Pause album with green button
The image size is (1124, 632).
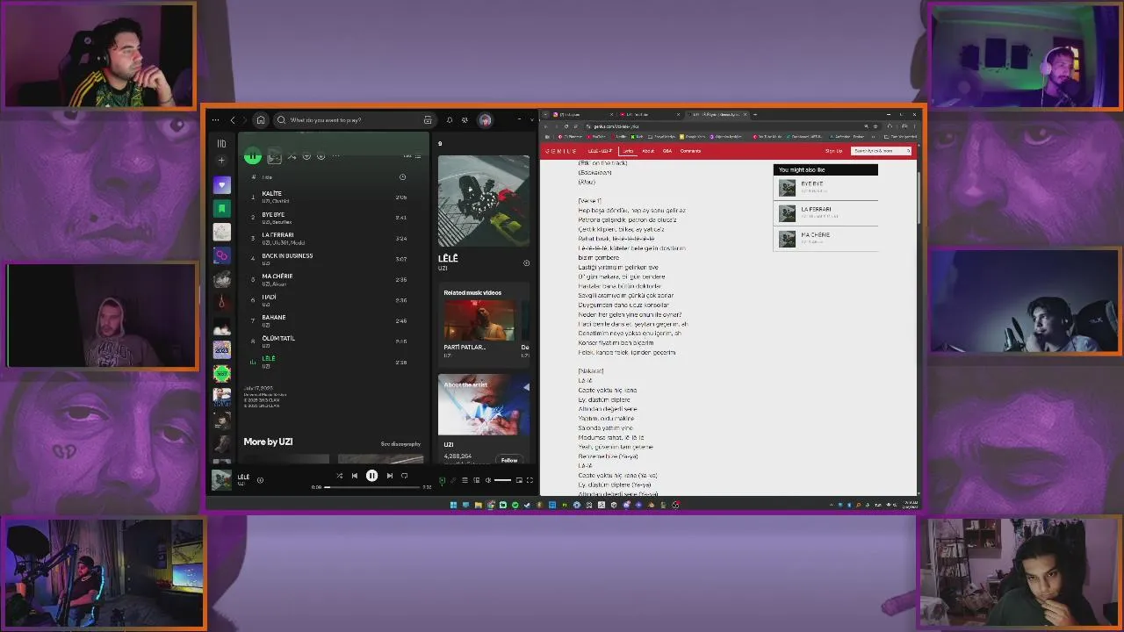253,156
